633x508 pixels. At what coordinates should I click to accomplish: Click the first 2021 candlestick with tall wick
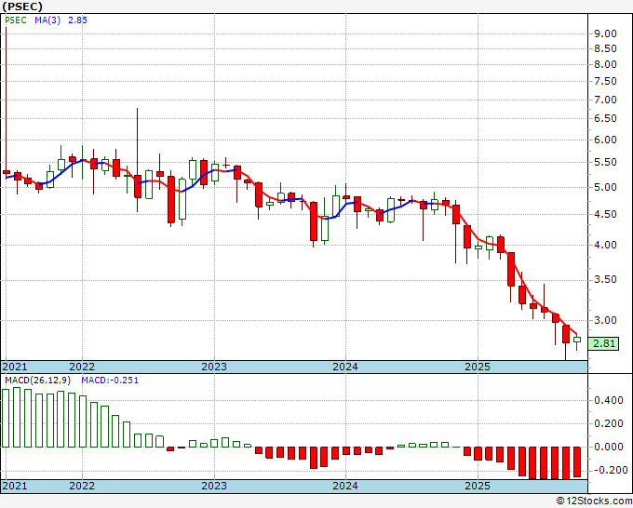[x=7, y=101]
